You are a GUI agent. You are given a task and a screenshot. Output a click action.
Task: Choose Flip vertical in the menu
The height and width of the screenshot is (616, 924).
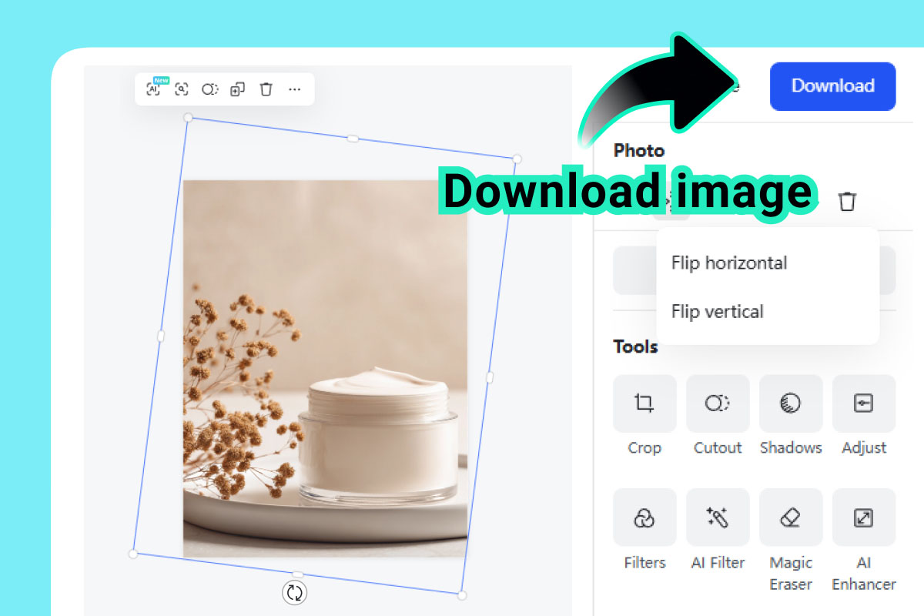(717, 312)
